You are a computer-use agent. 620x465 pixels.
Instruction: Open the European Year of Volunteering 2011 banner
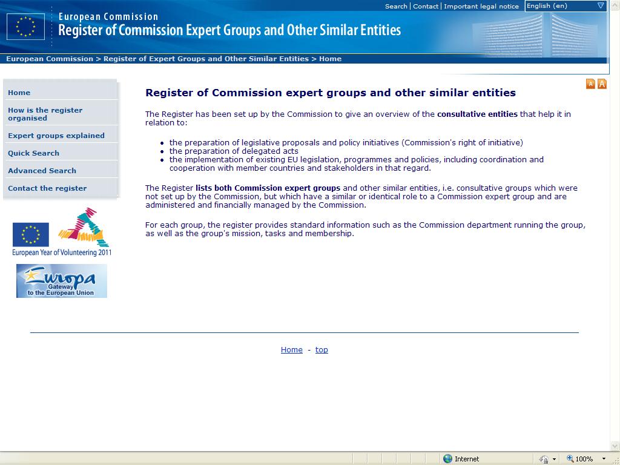click(62, 232)
